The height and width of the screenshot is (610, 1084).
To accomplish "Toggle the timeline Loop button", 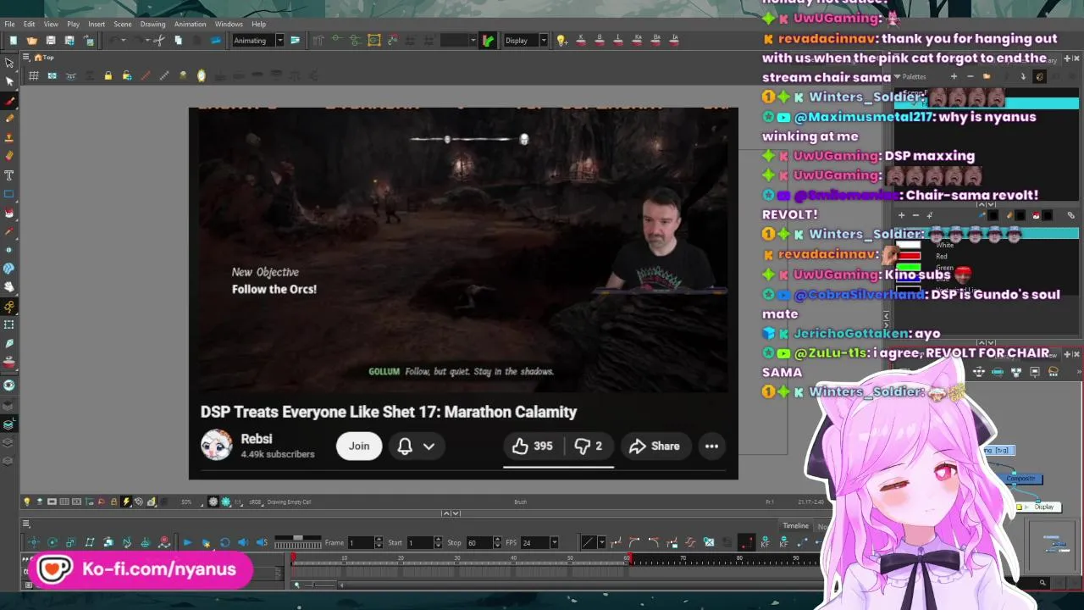I will (x=224, y=542).
